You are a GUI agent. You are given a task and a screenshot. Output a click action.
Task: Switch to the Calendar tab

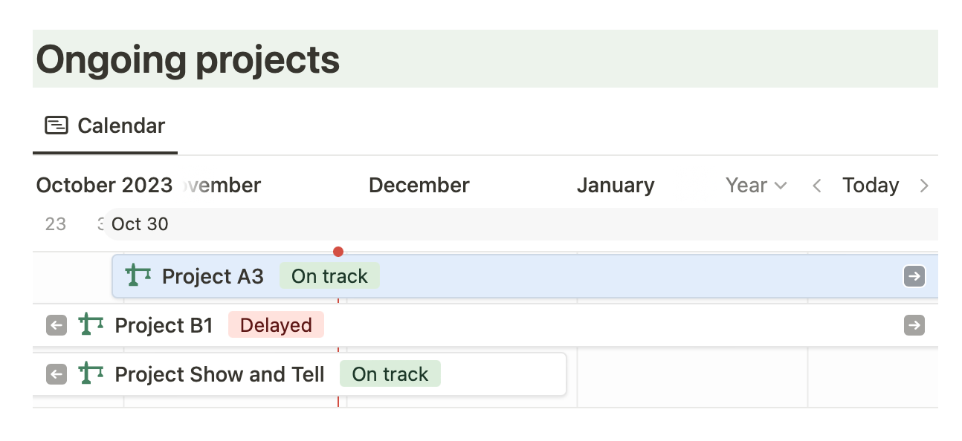120,125
